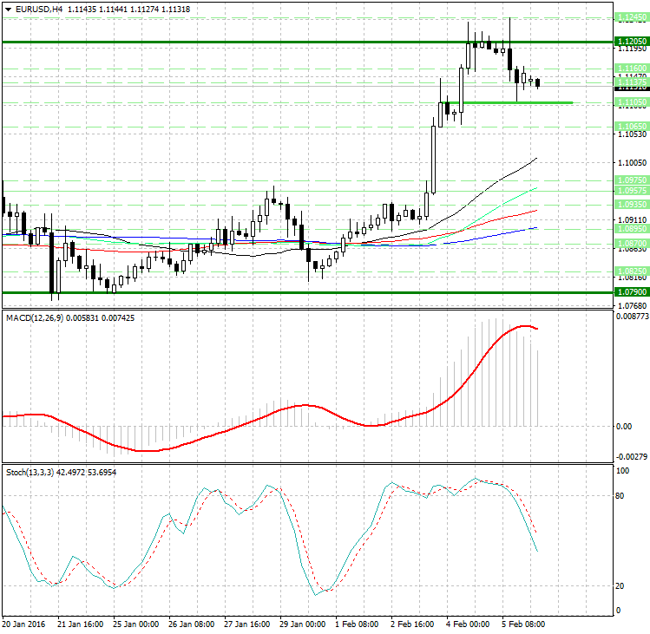Screen dimensions: 650x634
Task: Click the MACD(12,26,9) indicator label
Action: [x=36, y=318]
